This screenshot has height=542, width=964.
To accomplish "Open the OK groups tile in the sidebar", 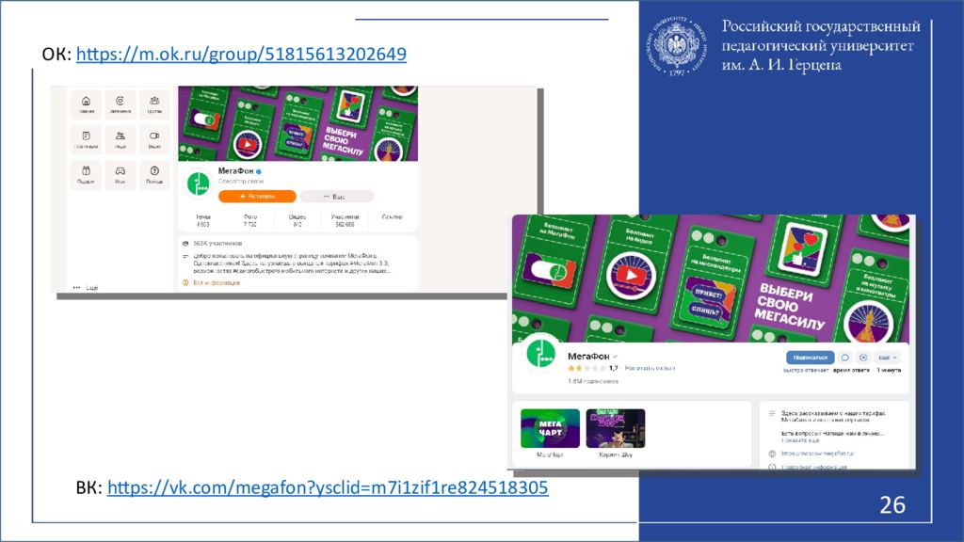I will 154,104.
